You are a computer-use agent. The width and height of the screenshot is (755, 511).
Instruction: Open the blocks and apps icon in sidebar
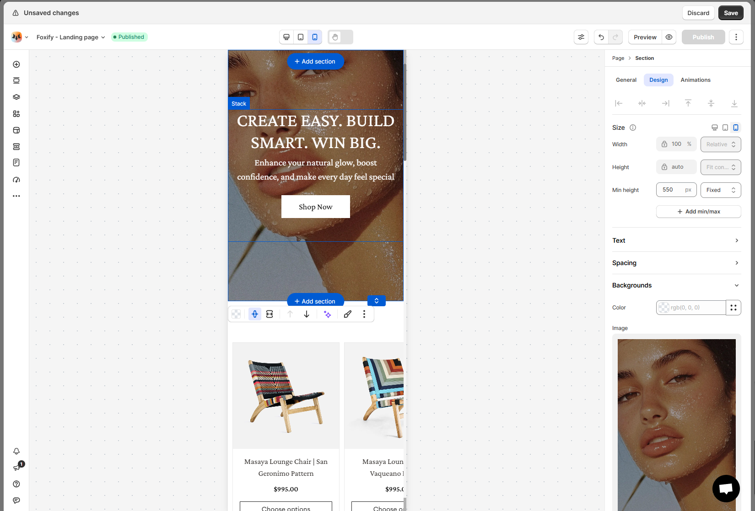click(x=16, y=114)
